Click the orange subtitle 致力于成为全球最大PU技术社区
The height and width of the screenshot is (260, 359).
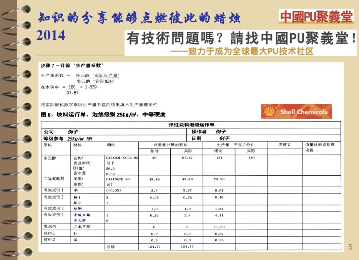point(242,51)
